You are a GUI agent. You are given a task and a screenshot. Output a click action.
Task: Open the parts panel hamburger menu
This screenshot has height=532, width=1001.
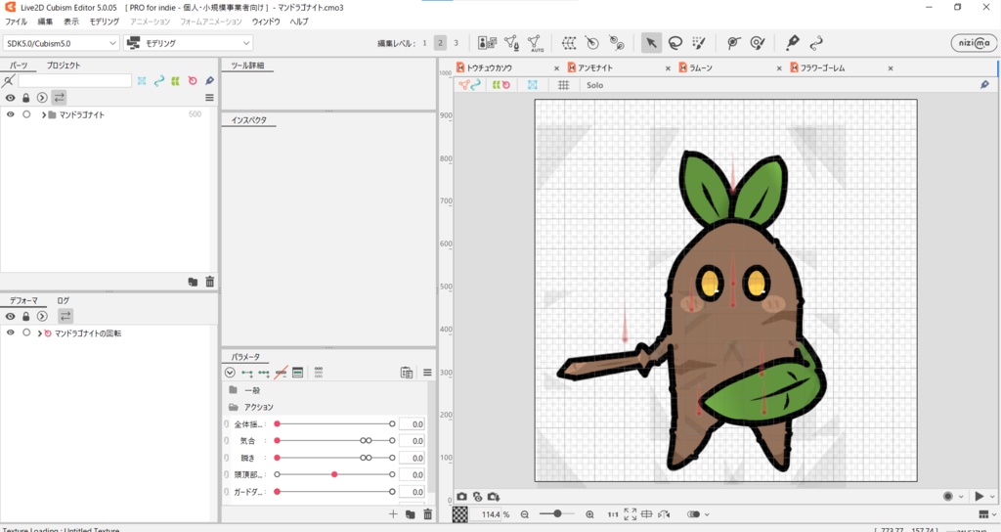tap(209, 98)
